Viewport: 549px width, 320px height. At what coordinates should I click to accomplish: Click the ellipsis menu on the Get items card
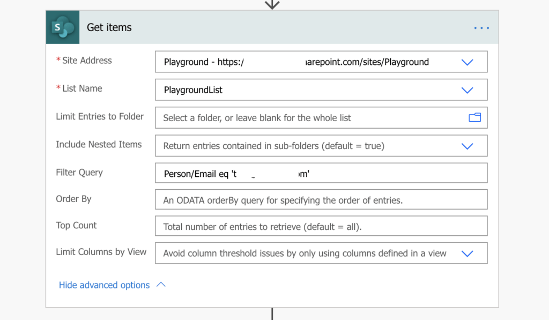tap(481, 27)
